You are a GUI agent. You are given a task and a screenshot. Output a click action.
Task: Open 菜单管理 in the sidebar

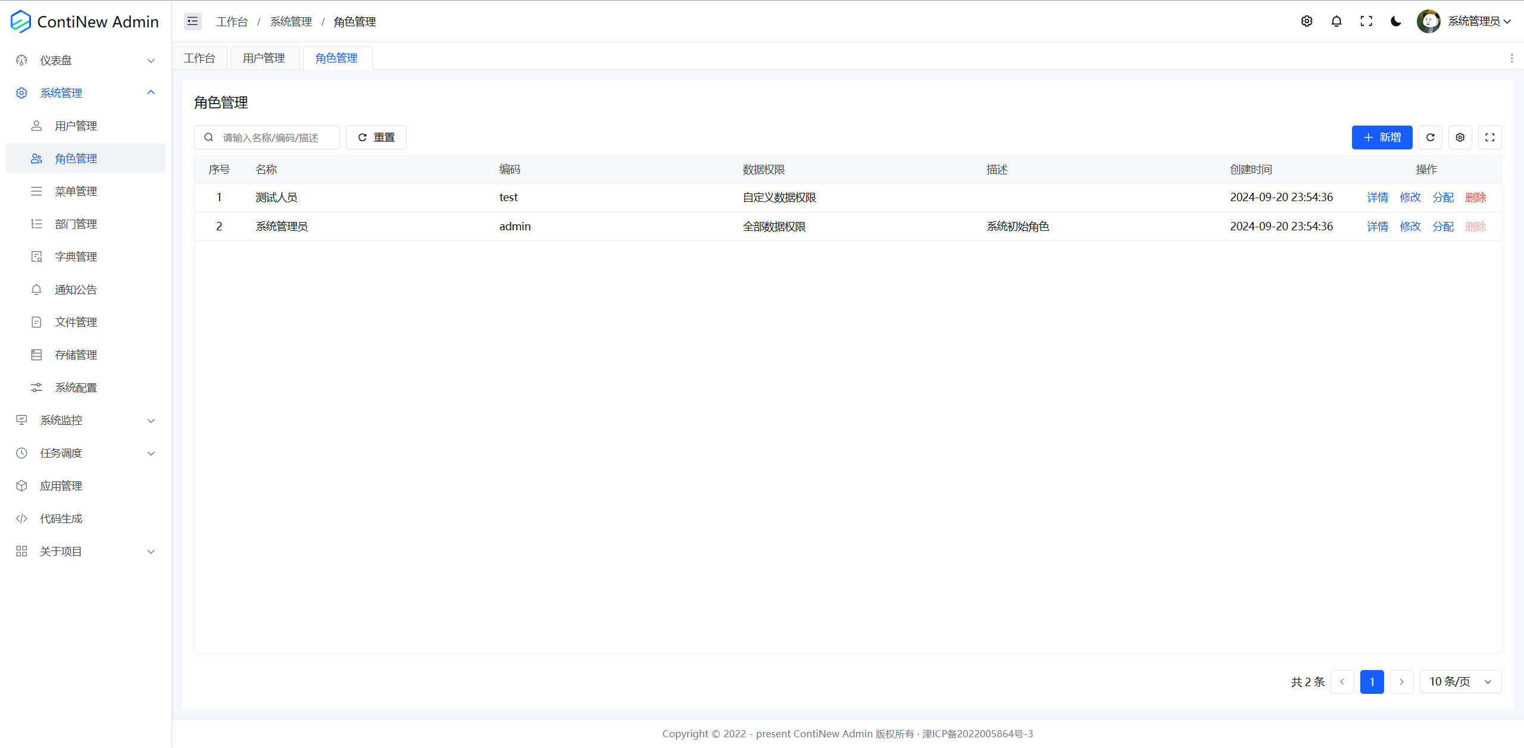click(76, 191)
